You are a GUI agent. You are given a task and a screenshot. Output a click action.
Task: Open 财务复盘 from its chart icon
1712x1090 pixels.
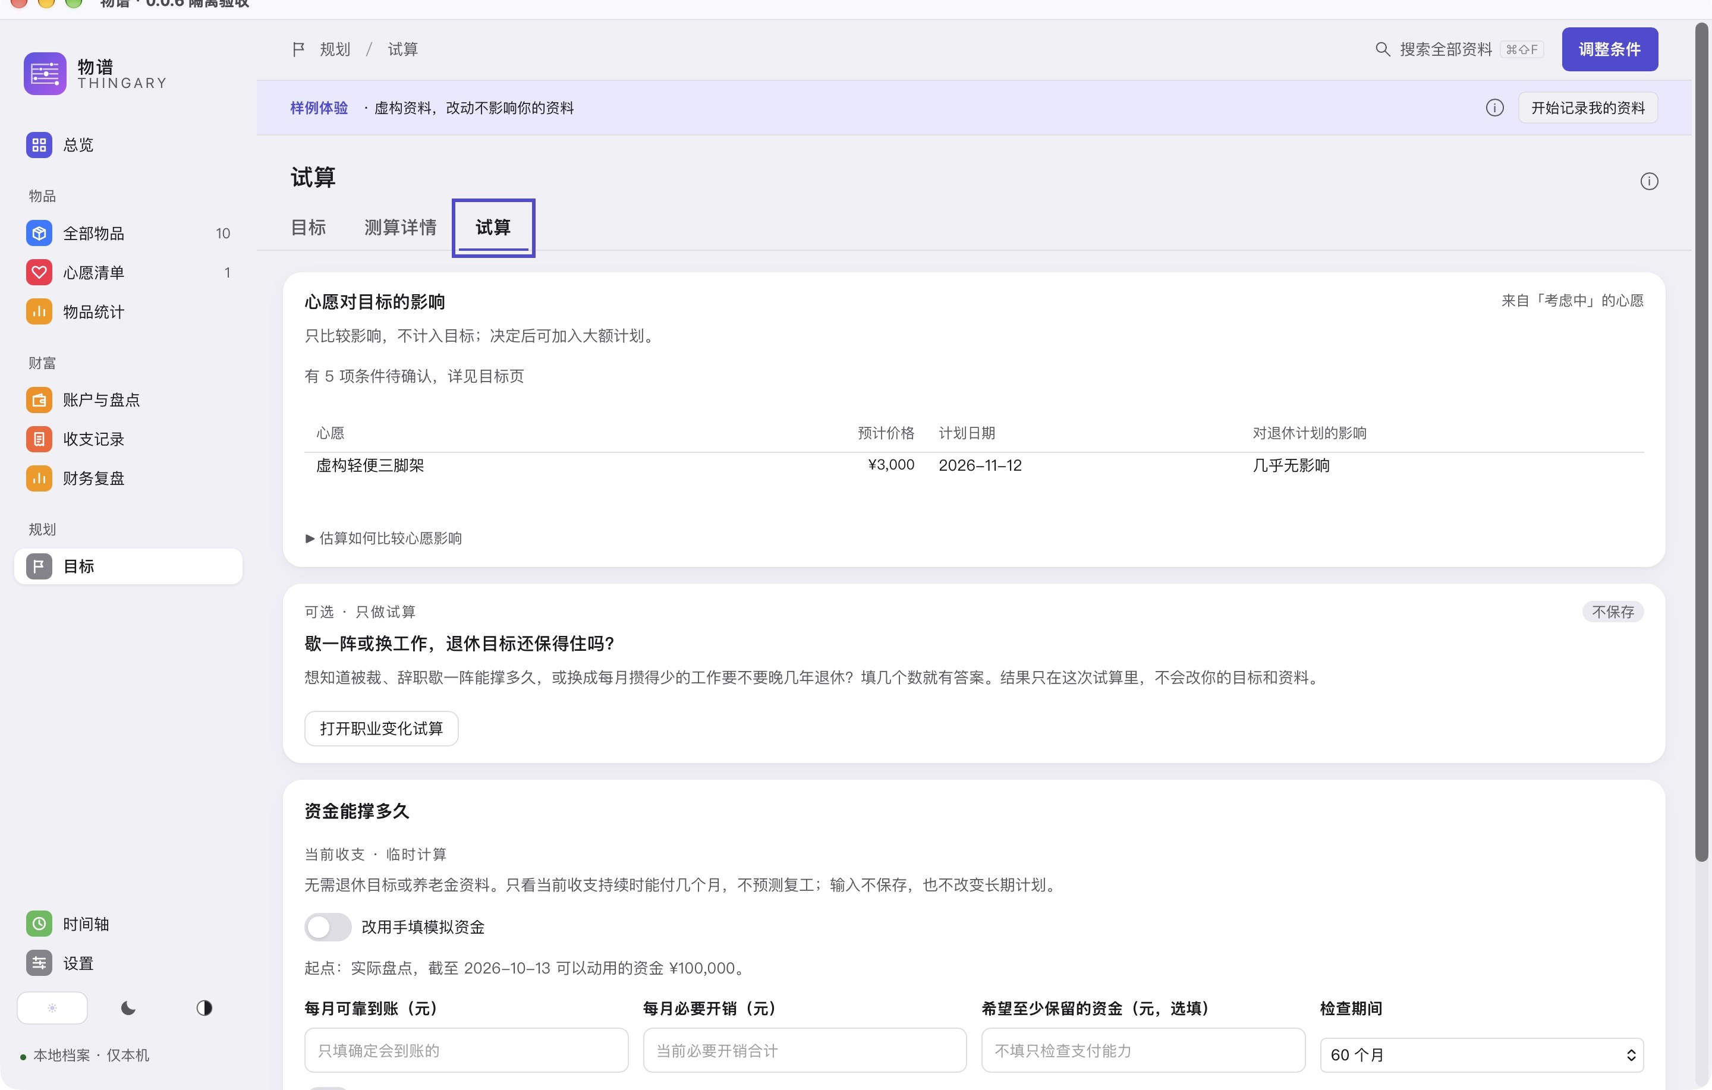39,478
